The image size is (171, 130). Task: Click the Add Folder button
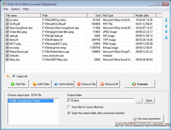41,84
